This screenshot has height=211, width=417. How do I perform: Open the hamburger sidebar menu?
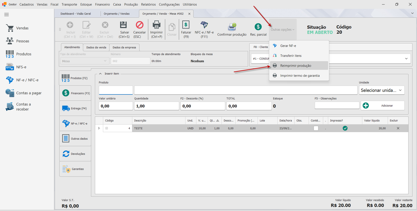(x=7, y=15)
